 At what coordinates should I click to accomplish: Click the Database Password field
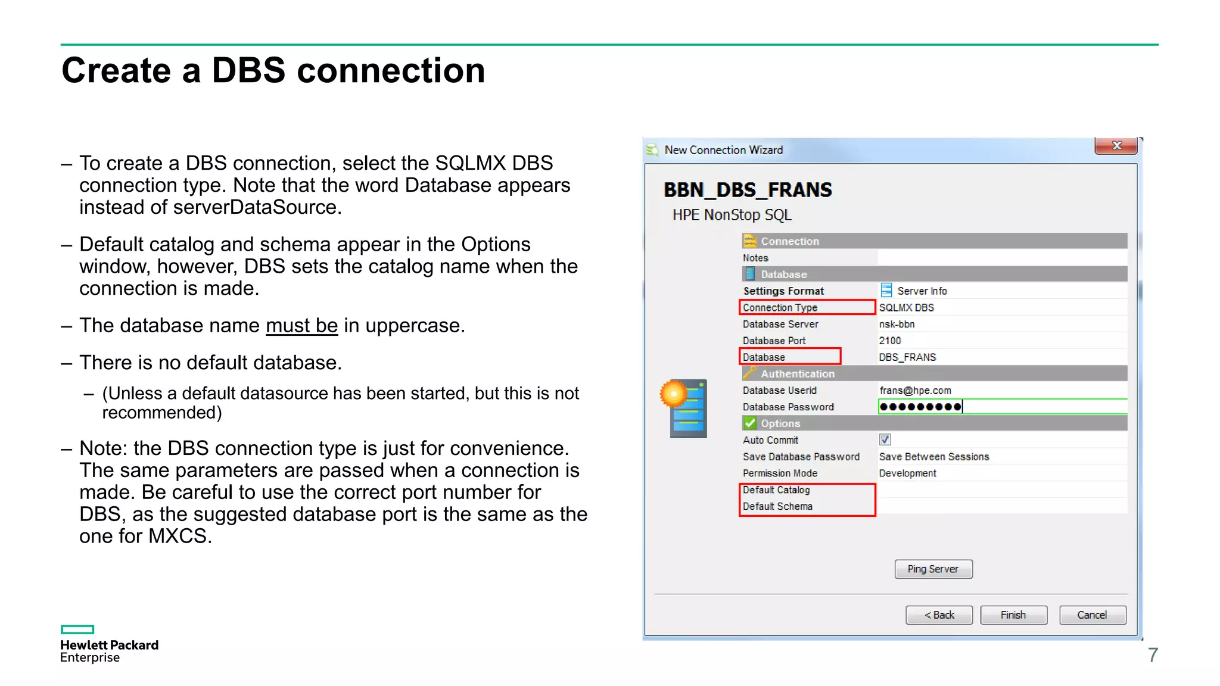1003,407
